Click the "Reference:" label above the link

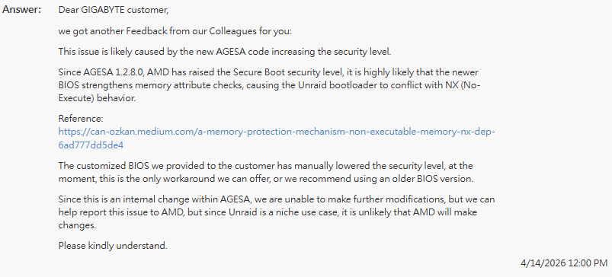tap(81, 119)
